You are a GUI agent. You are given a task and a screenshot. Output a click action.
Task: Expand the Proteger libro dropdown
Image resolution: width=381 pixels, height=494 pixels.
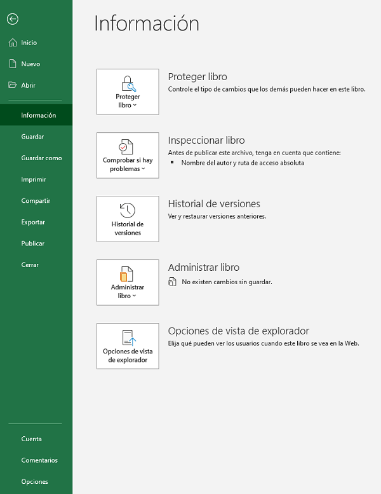coord(128,101)
